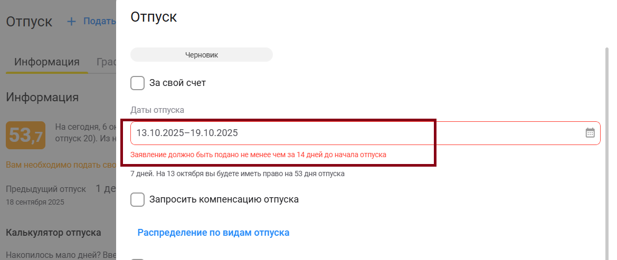Switch to the Информация tab

coord(46,62)
